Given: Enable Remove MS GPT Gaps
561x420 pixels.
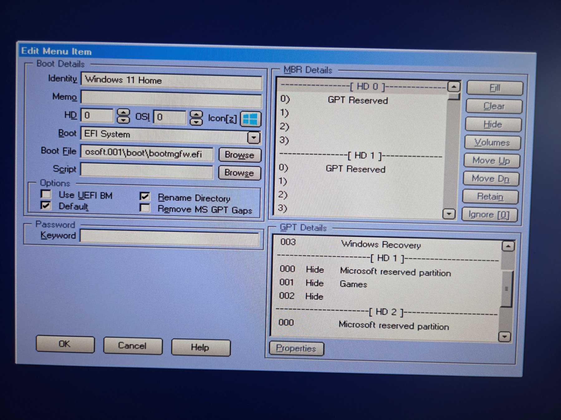Looking at the screenshot, I should (145, 208).
